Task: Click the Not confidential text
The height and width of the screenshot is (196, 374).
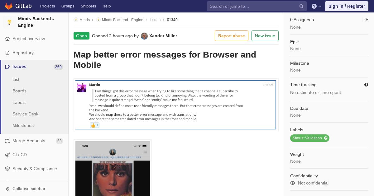Action: point(313,183)
